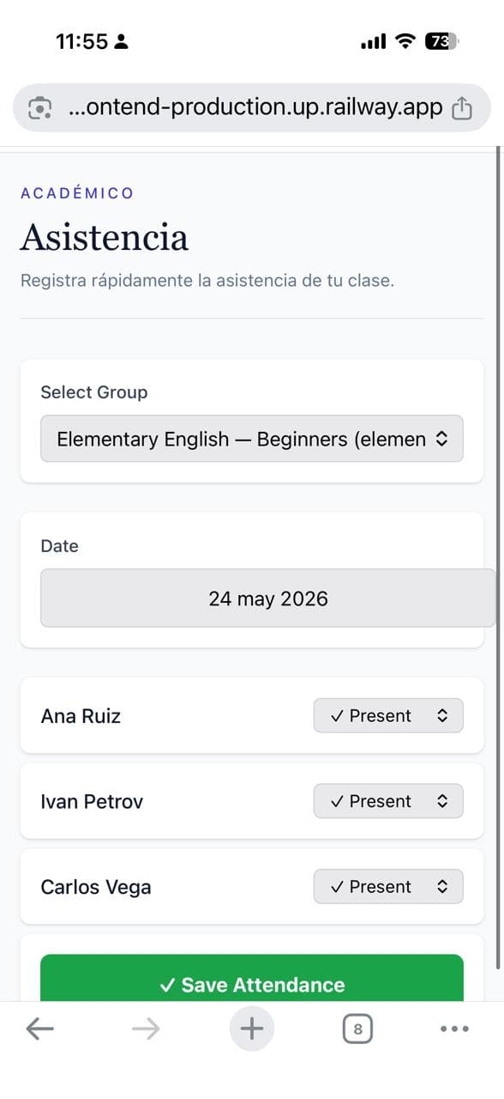Change Ana Ruiz attendance status dropdown

(388, 715)
